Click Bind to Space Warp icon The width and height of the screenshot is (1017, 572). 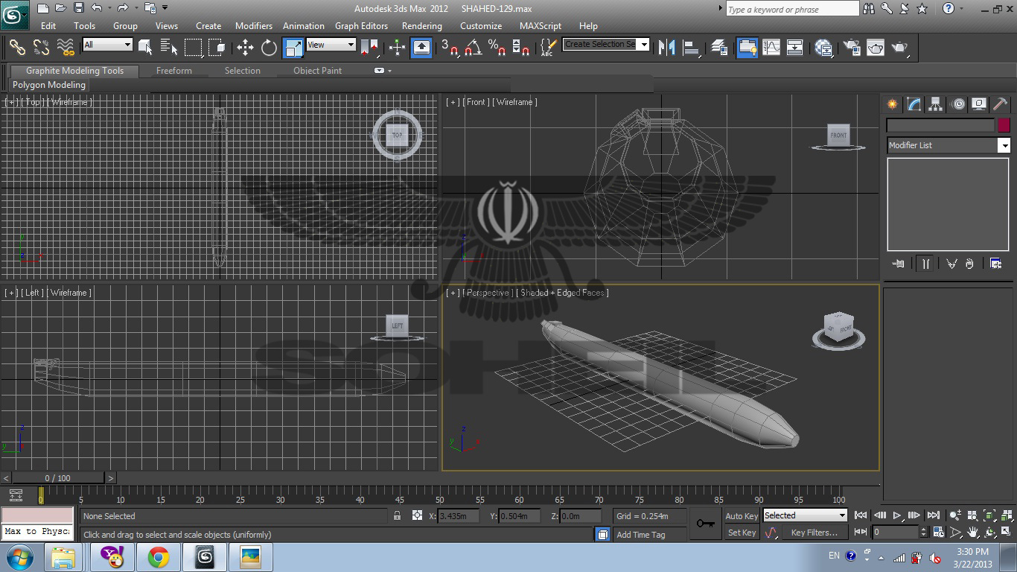(66, 48)
